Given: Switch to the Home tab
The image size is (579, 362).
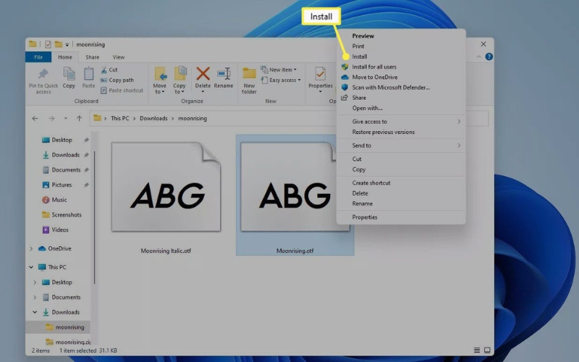Looking at the screenshot, I should point(65,57).
